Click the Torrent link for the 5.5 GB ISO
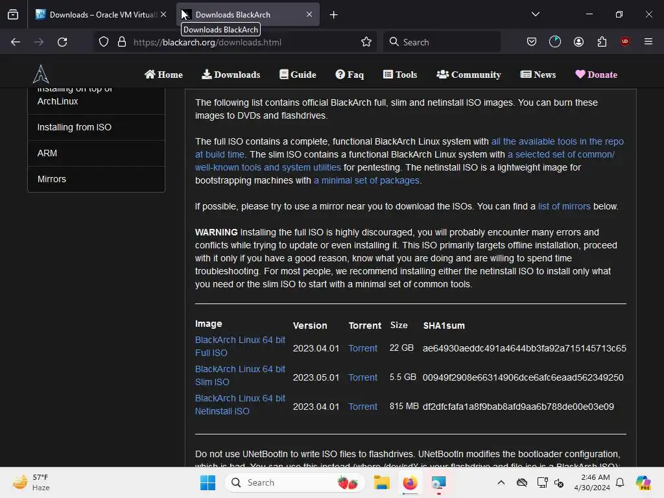Image resolution: width=664 pixels, height=498 pixels. coord(362,377)
